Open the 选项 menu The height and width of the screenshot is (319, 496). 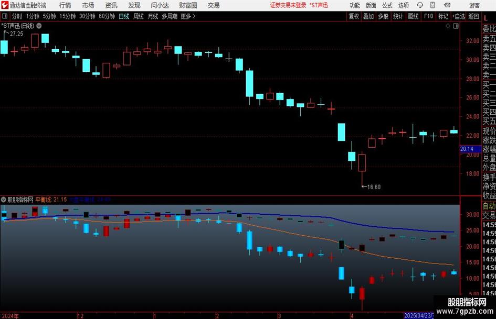pos(403,5)
